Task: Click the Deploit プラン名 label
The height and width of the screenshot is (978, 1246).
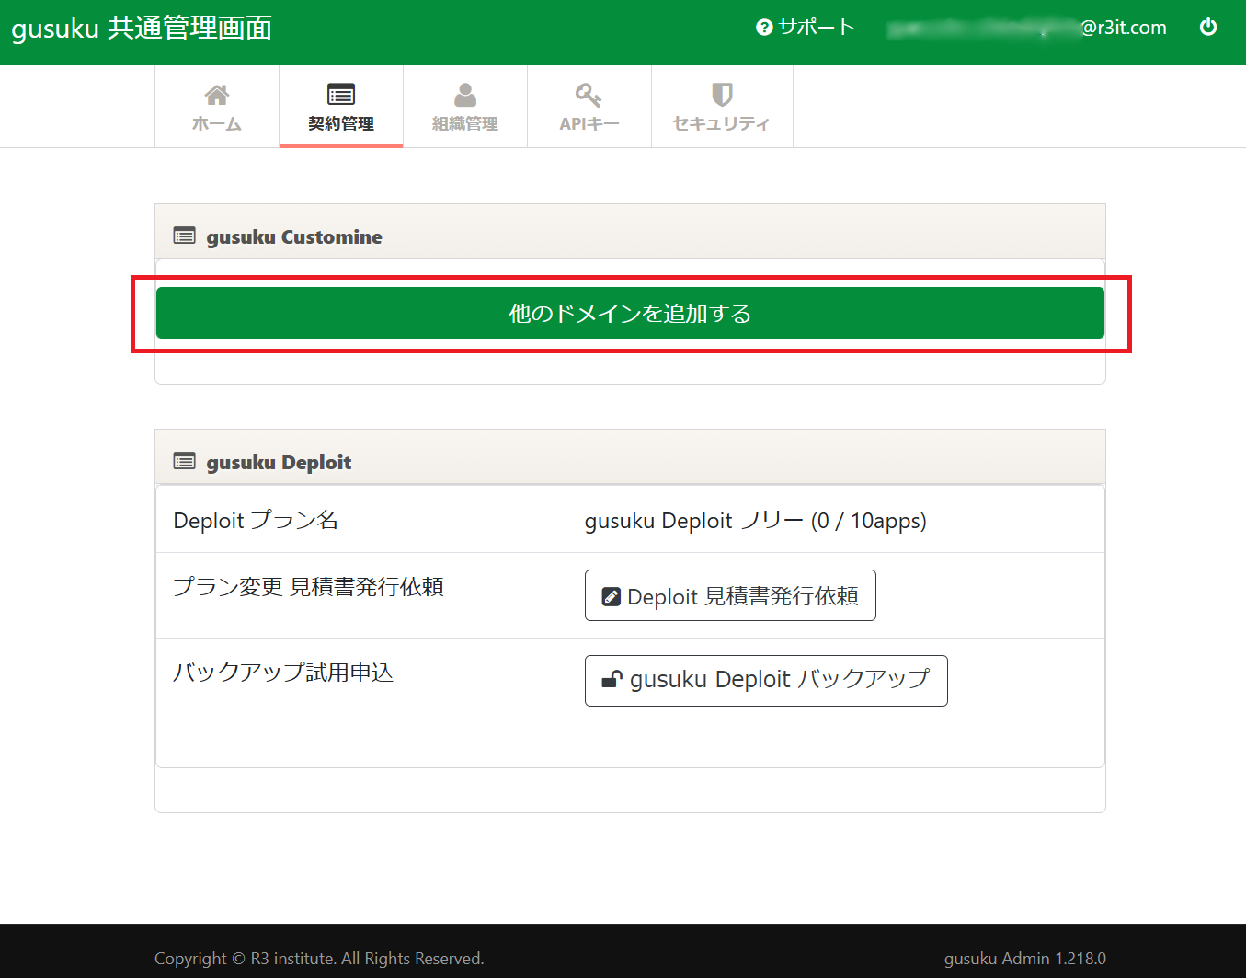Action: coord(256,520)
